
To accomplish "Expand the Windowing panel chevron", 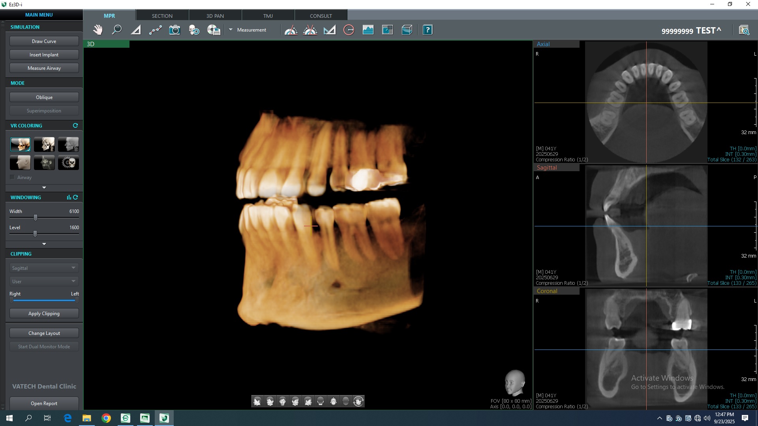I will pyautogui.click(x=44, y=244).
